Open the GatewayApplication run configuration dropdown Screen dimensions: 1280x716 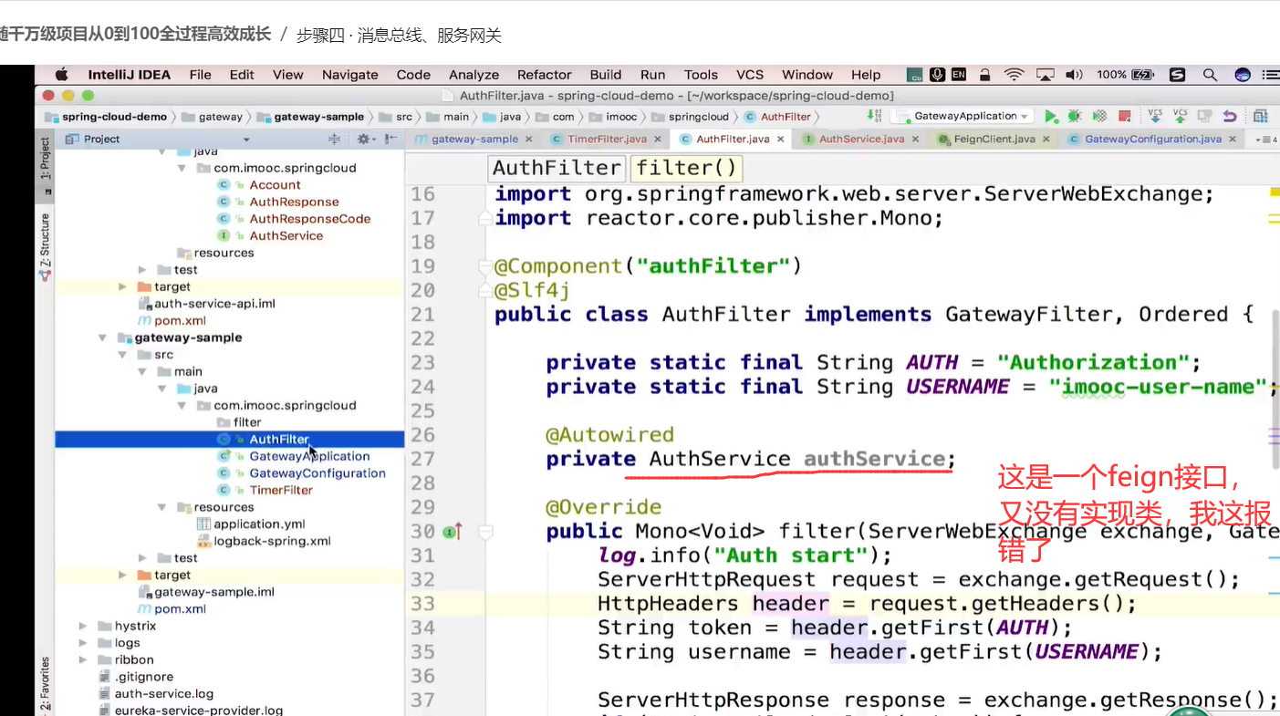[x=963, y=117]
